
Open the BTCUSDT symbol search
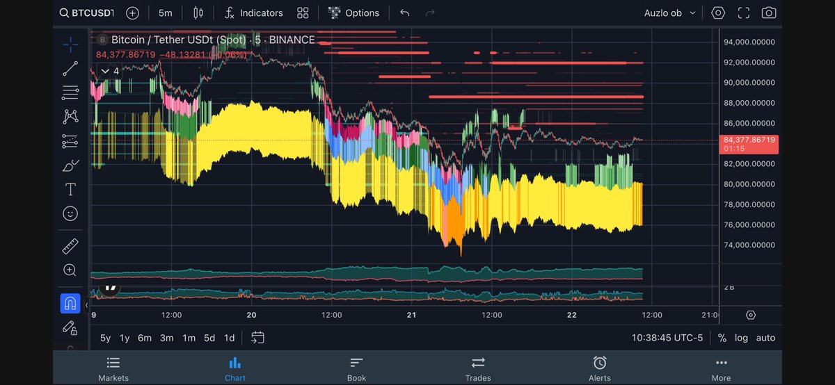[86, 13]
